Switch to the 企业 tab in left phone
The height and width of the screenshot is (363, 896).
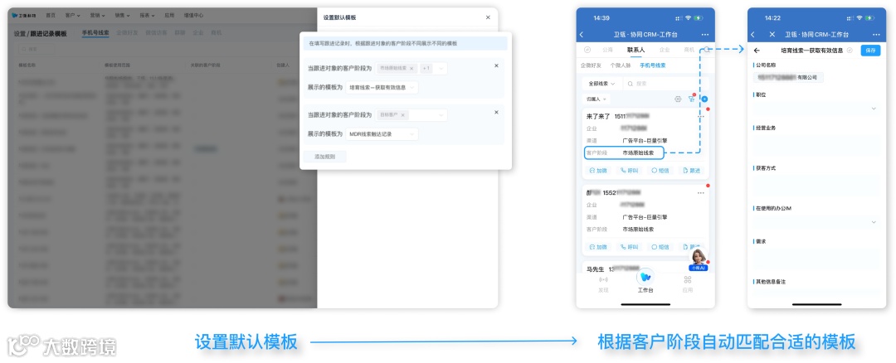pyautogui.click(x=665, y=51)
